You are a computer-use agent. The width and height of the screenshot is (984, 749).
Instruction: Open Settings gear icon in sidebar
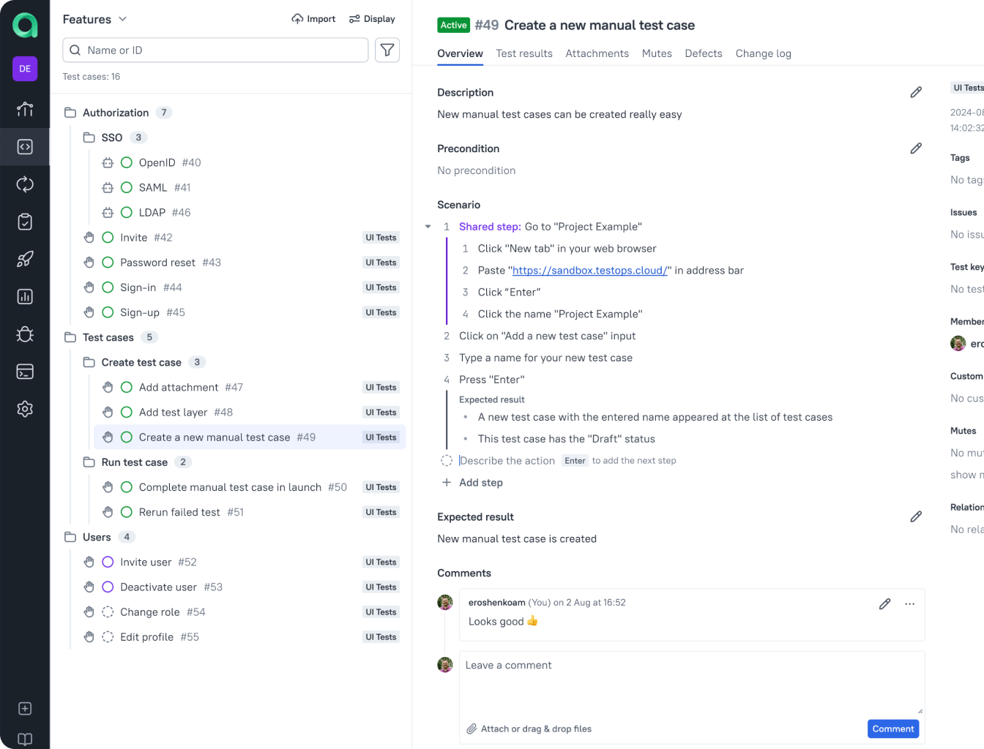coord(25,409)
